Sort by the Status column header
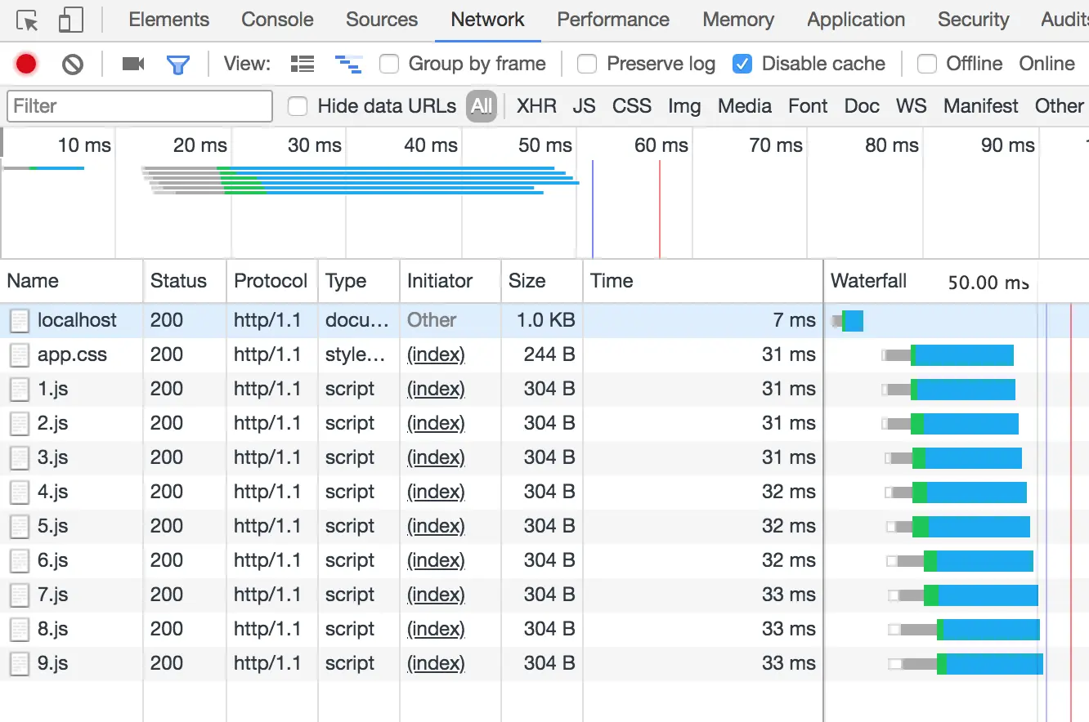The width and height of the screenshot is (1089, 722). coord(185,281)
